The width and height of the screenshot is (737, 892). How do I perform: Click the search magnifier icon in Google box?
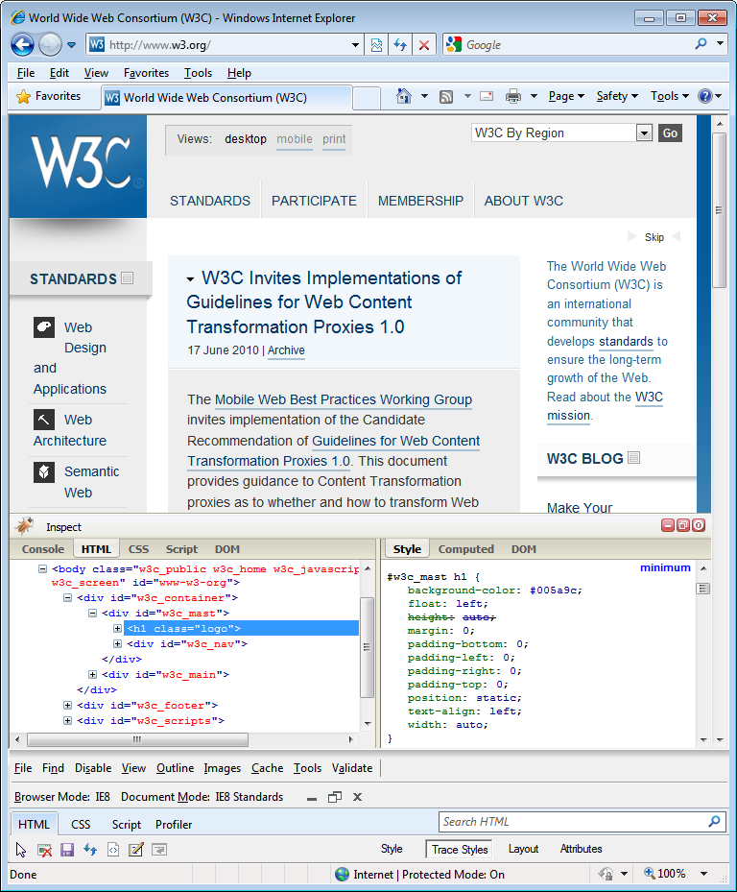coord(701,44)
